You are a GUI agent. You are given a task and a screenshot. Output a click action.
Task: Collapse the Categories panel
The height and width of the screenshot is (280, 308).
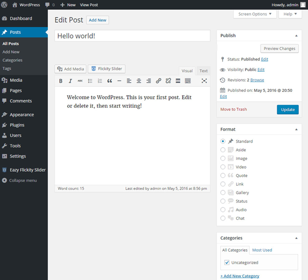(x=296, y=238)
